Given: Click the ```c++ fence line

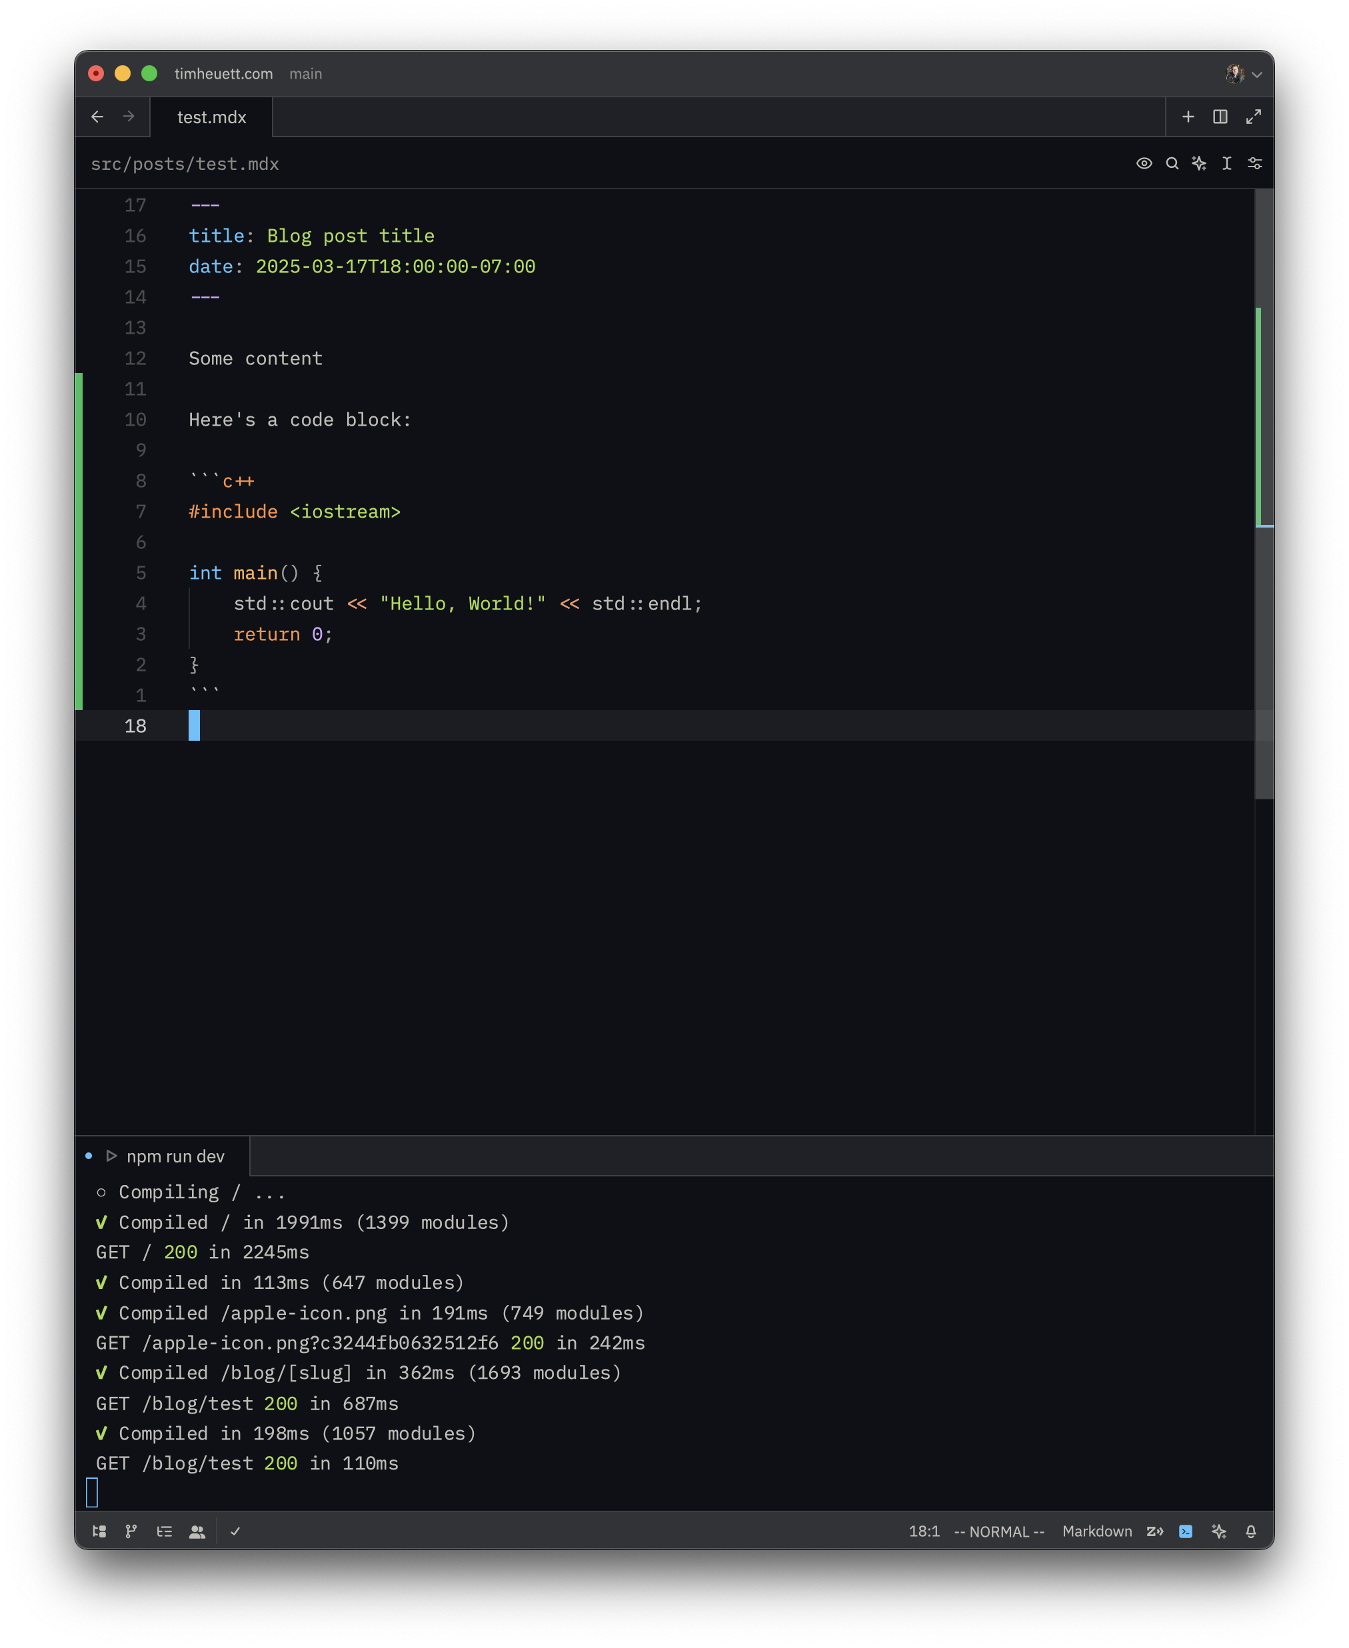Looking at the screenshot, I should point(221,482).
